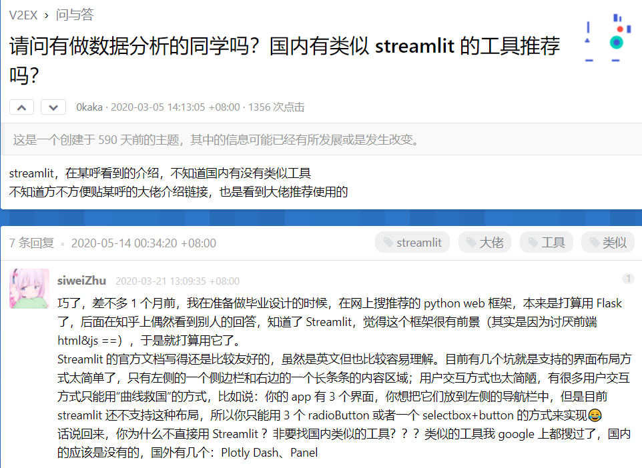Image resolution: width=642 pixels, height=468 pixels.
Task: Open siweiZhu's avatar image
Action: [x=29, y=289]
